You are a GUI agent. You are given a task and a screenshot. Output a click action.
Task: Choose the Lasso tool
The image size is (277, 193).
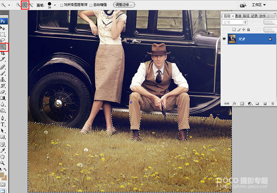(x=3, y=40)
